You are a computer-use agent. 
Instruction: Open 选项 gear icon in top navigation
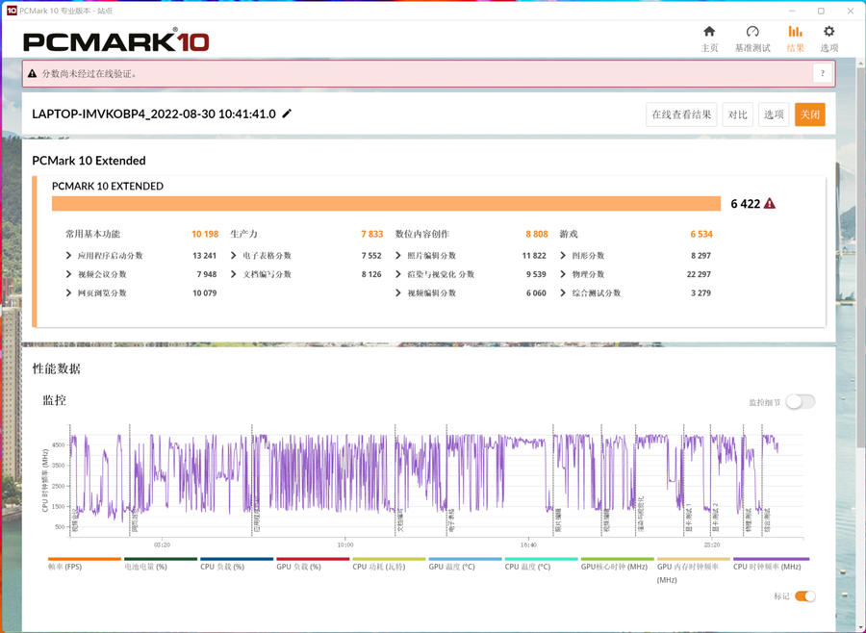pos(828,33)
